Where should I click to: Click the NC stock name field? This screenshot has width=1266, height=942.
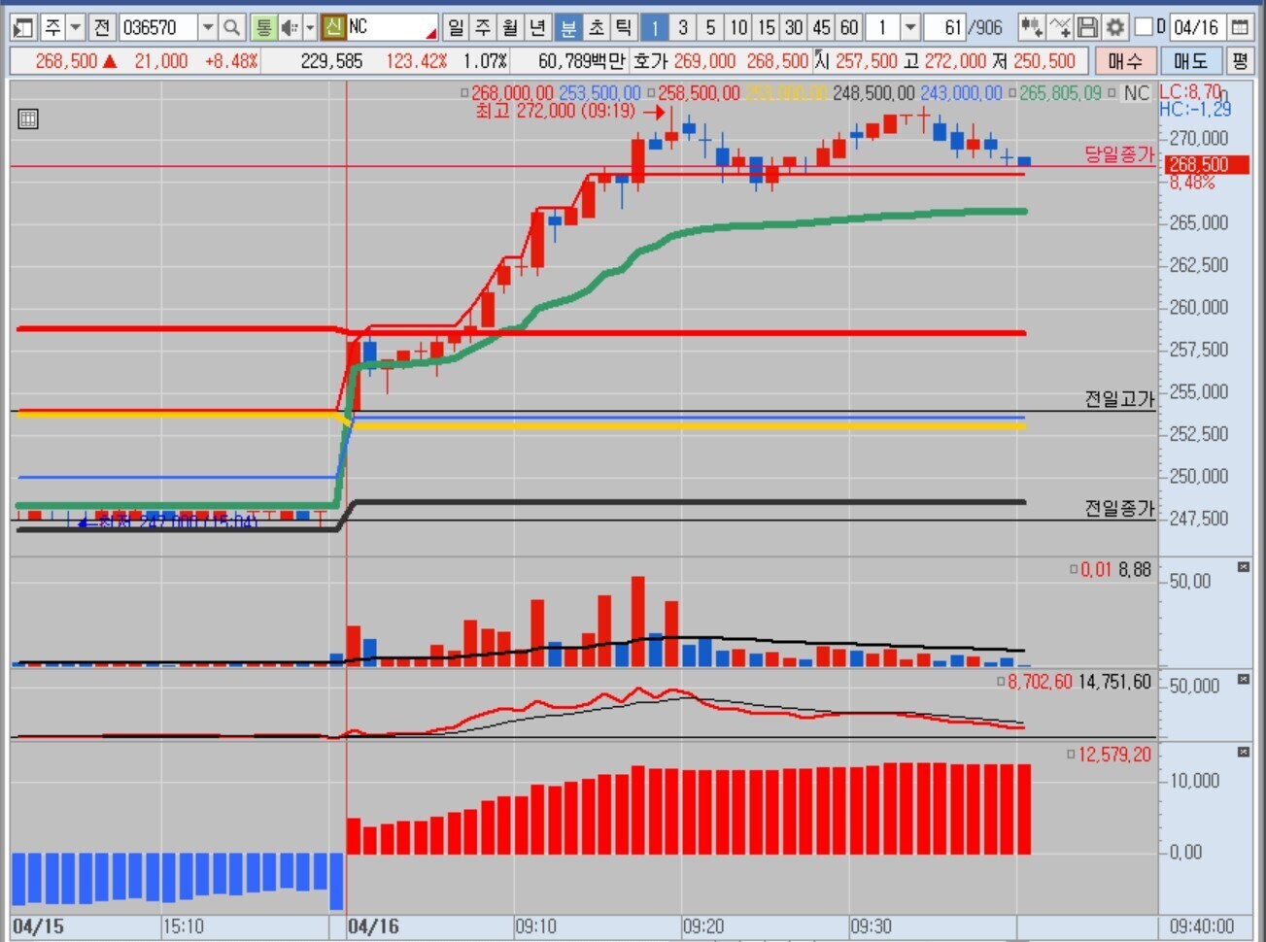pos(393,27)
